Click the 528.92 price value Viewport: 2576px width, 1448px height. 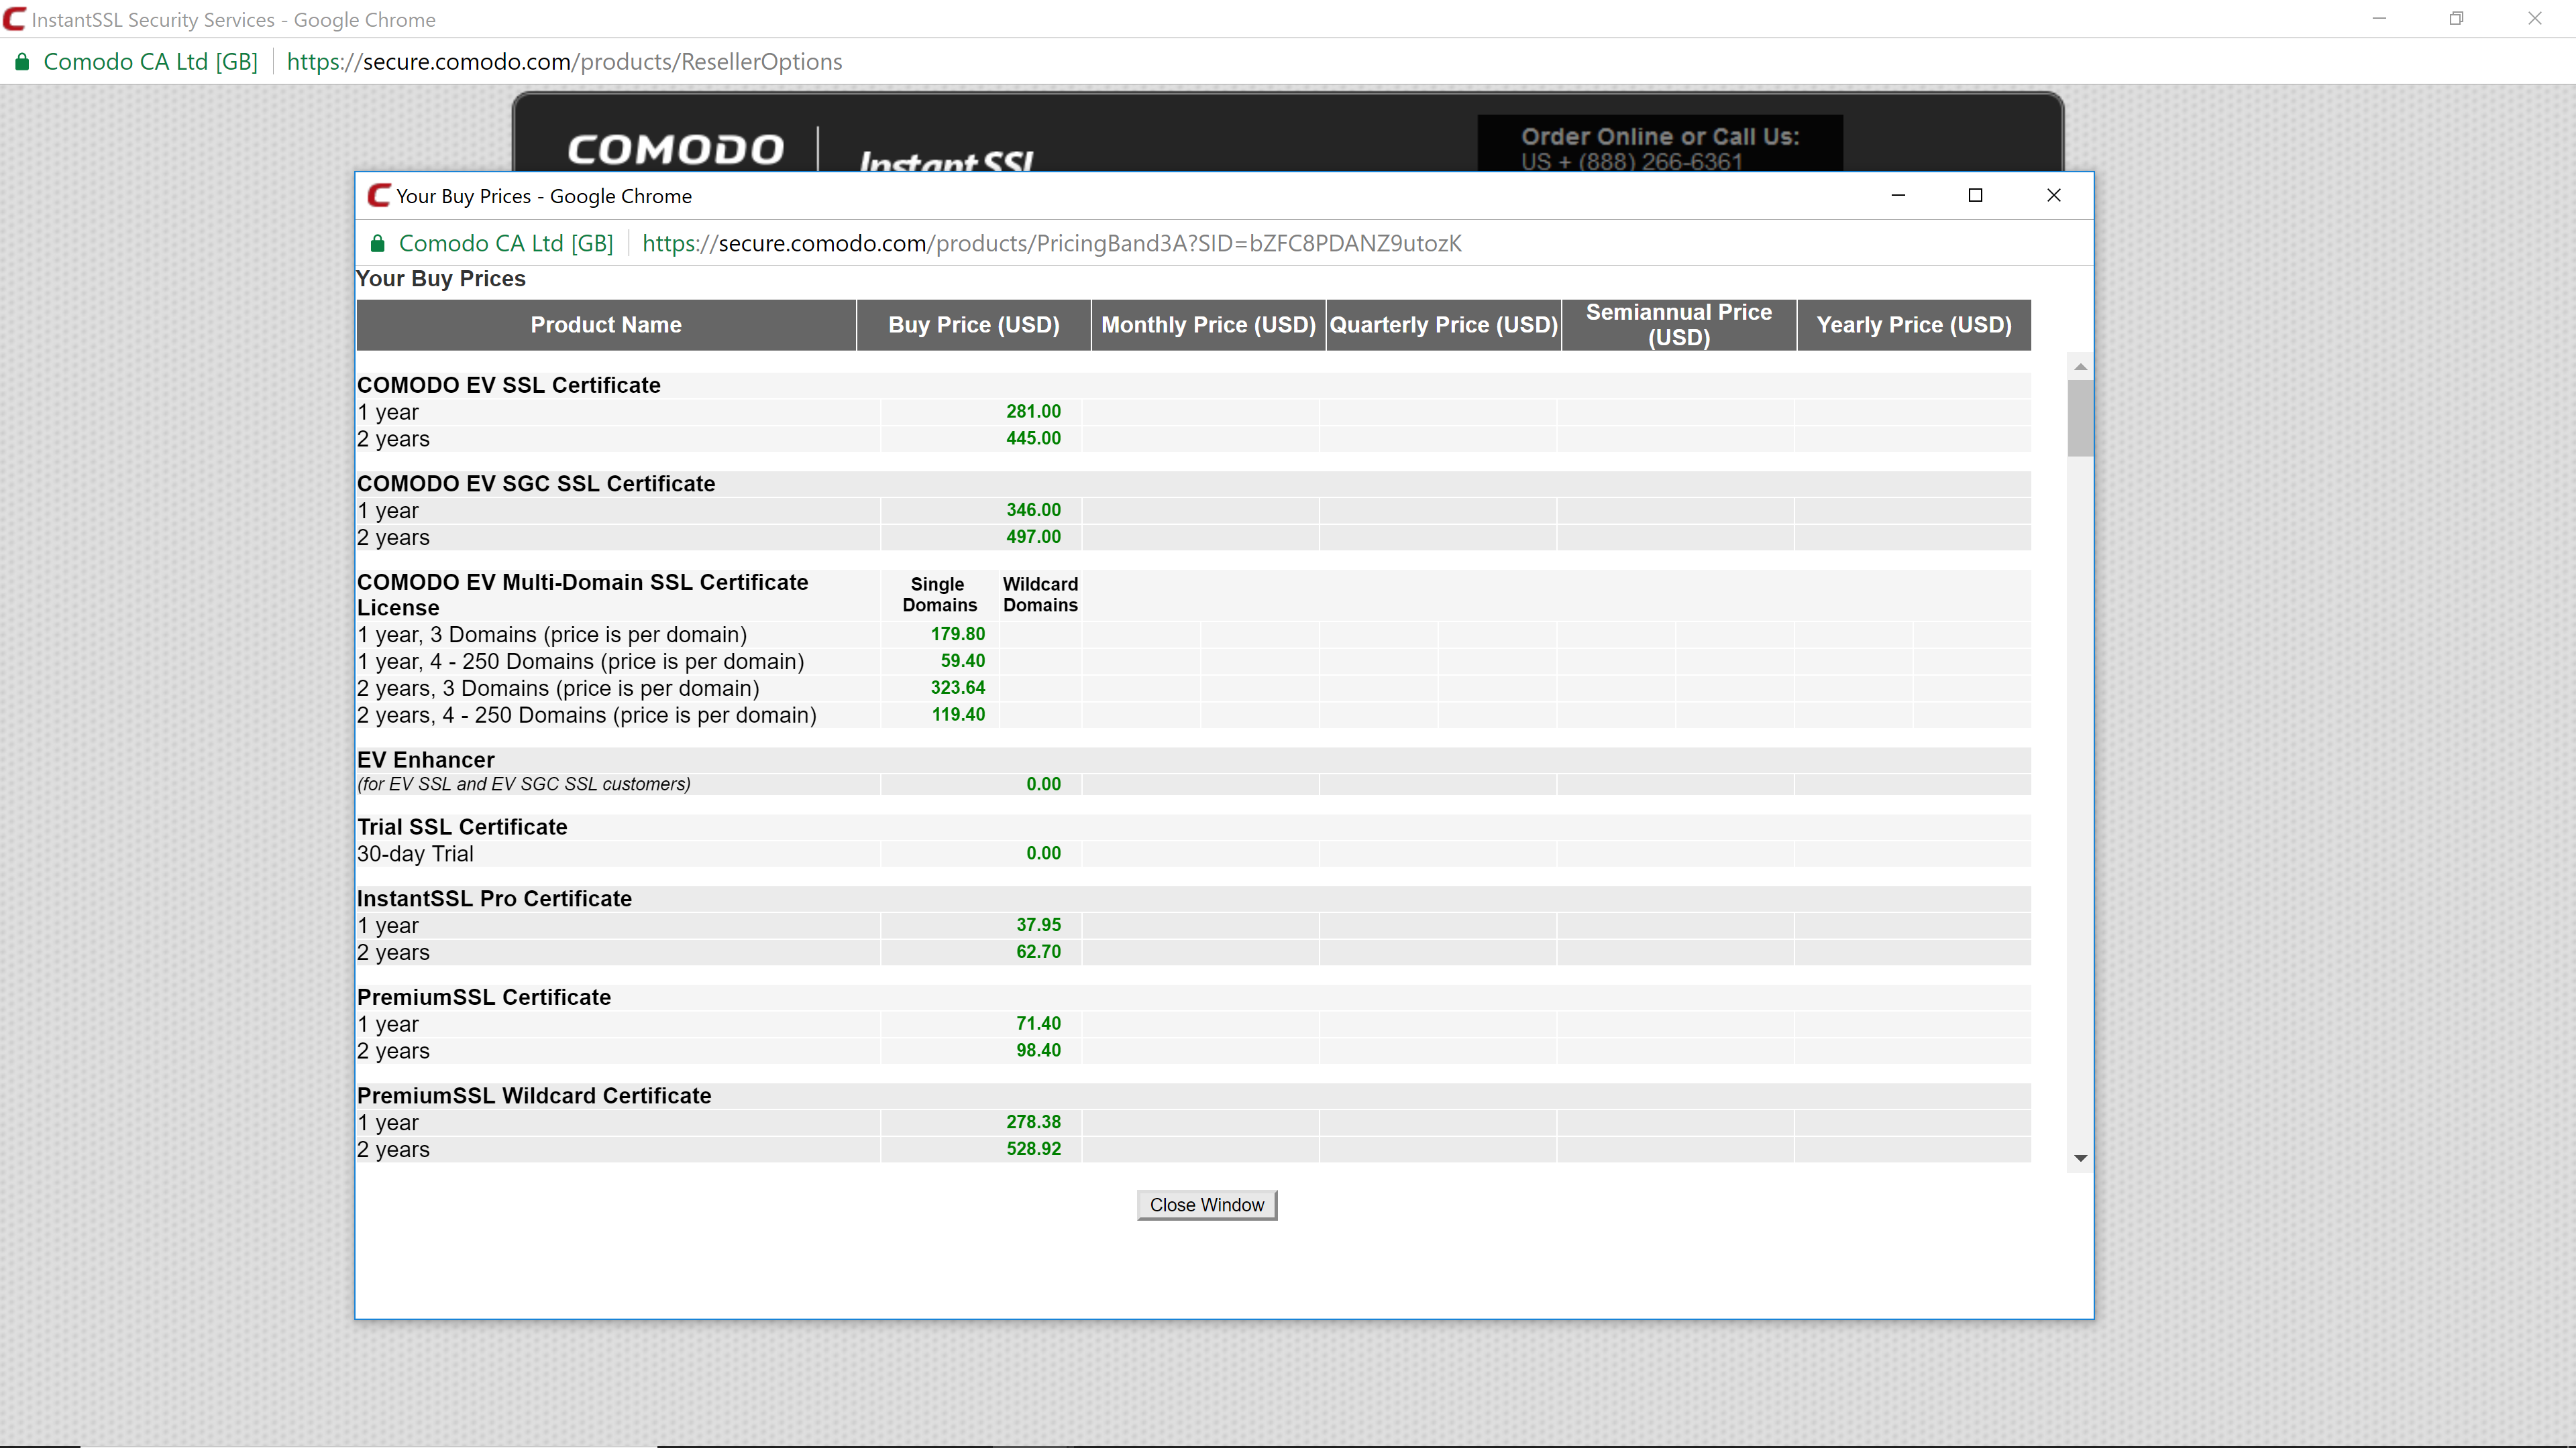pos(1033,1149)
